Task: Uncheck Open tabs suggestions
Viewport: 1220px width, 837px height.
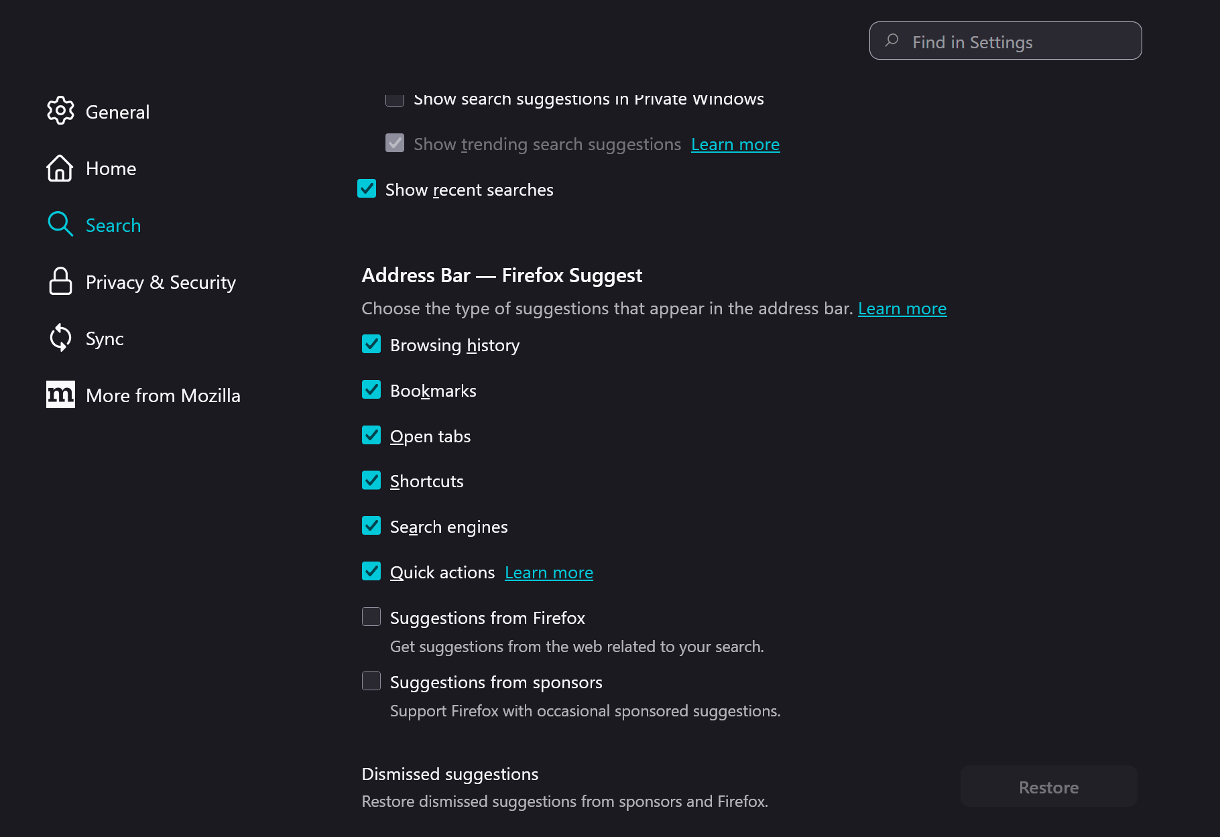Action: [371, 435]
